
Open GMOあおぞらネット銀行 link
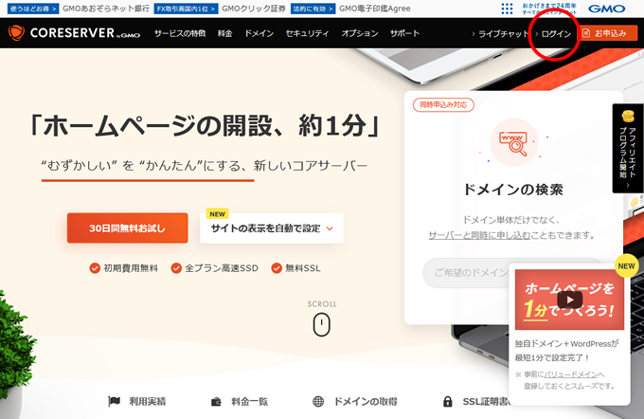106,9
